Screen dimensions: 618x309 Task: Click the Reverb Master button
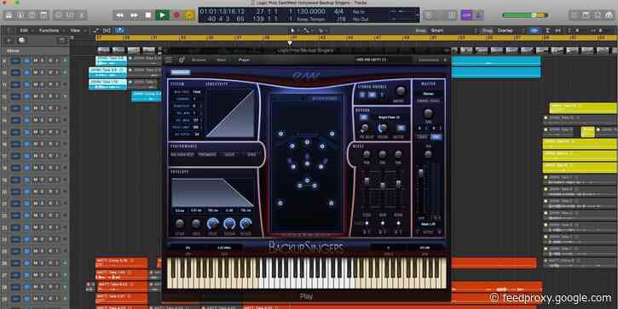point(401,128)
